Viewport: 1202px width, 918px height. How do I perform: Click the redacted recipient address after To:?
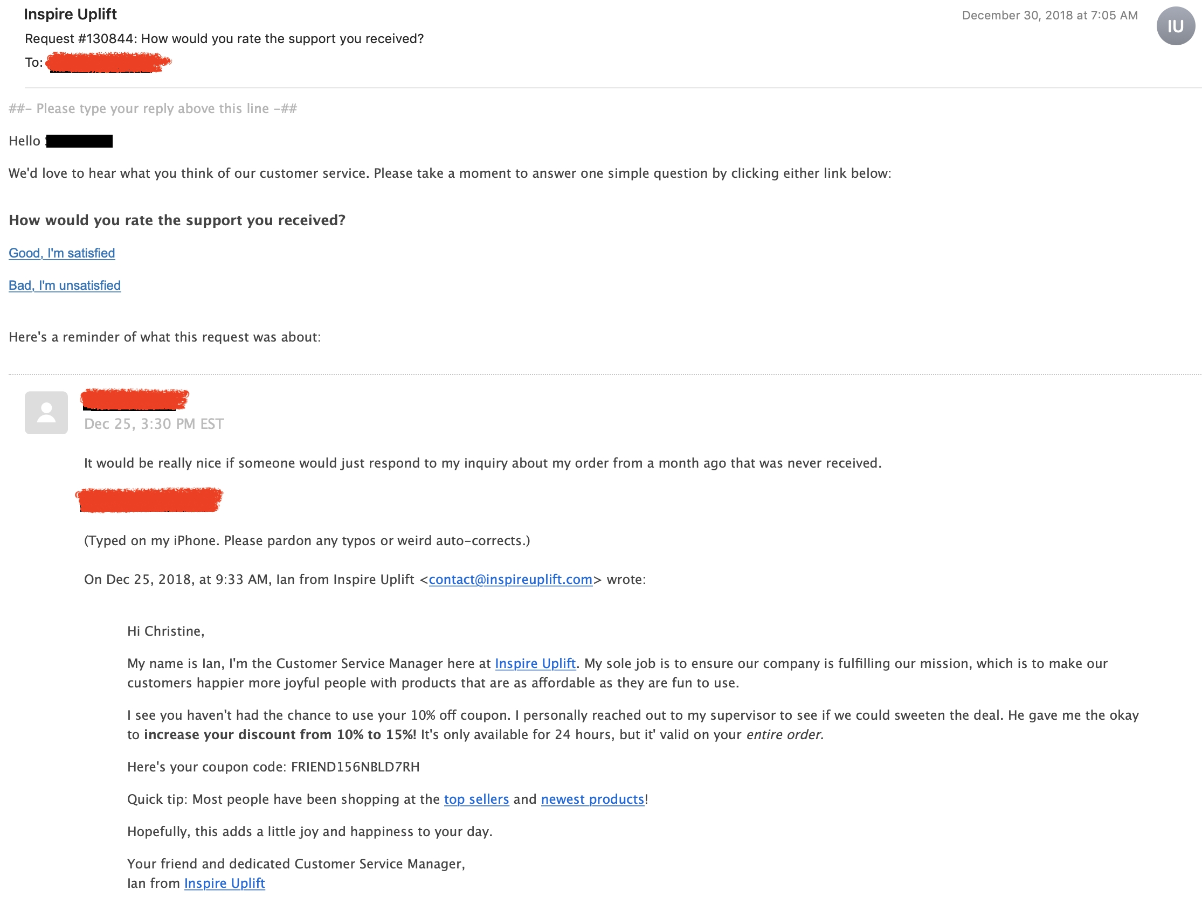pos(108,62)
